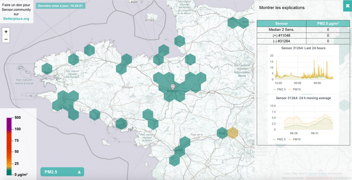
Task: Select the map marker pin at Rennes
Action: pyautogui.click(x=172, y=86)
